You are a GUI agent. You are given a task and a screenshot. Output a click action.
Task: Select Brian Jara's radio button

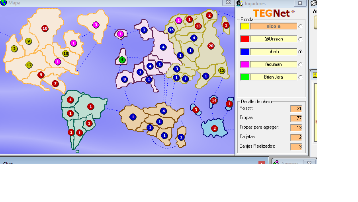[x=300, y=77]
